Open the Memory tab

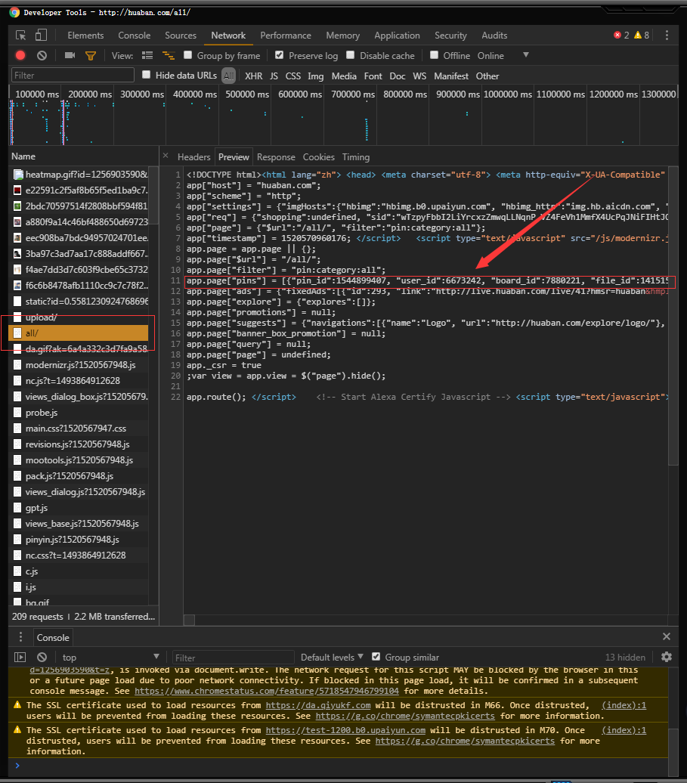click(x=343, y=36)
